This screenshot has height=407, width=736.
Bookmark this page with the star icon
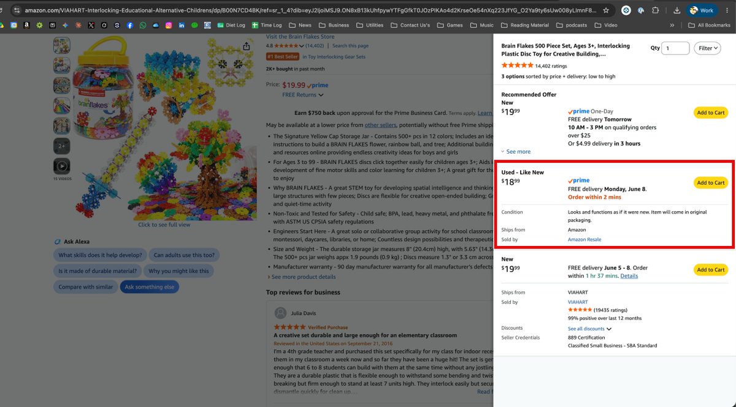[x=606, y=10]
